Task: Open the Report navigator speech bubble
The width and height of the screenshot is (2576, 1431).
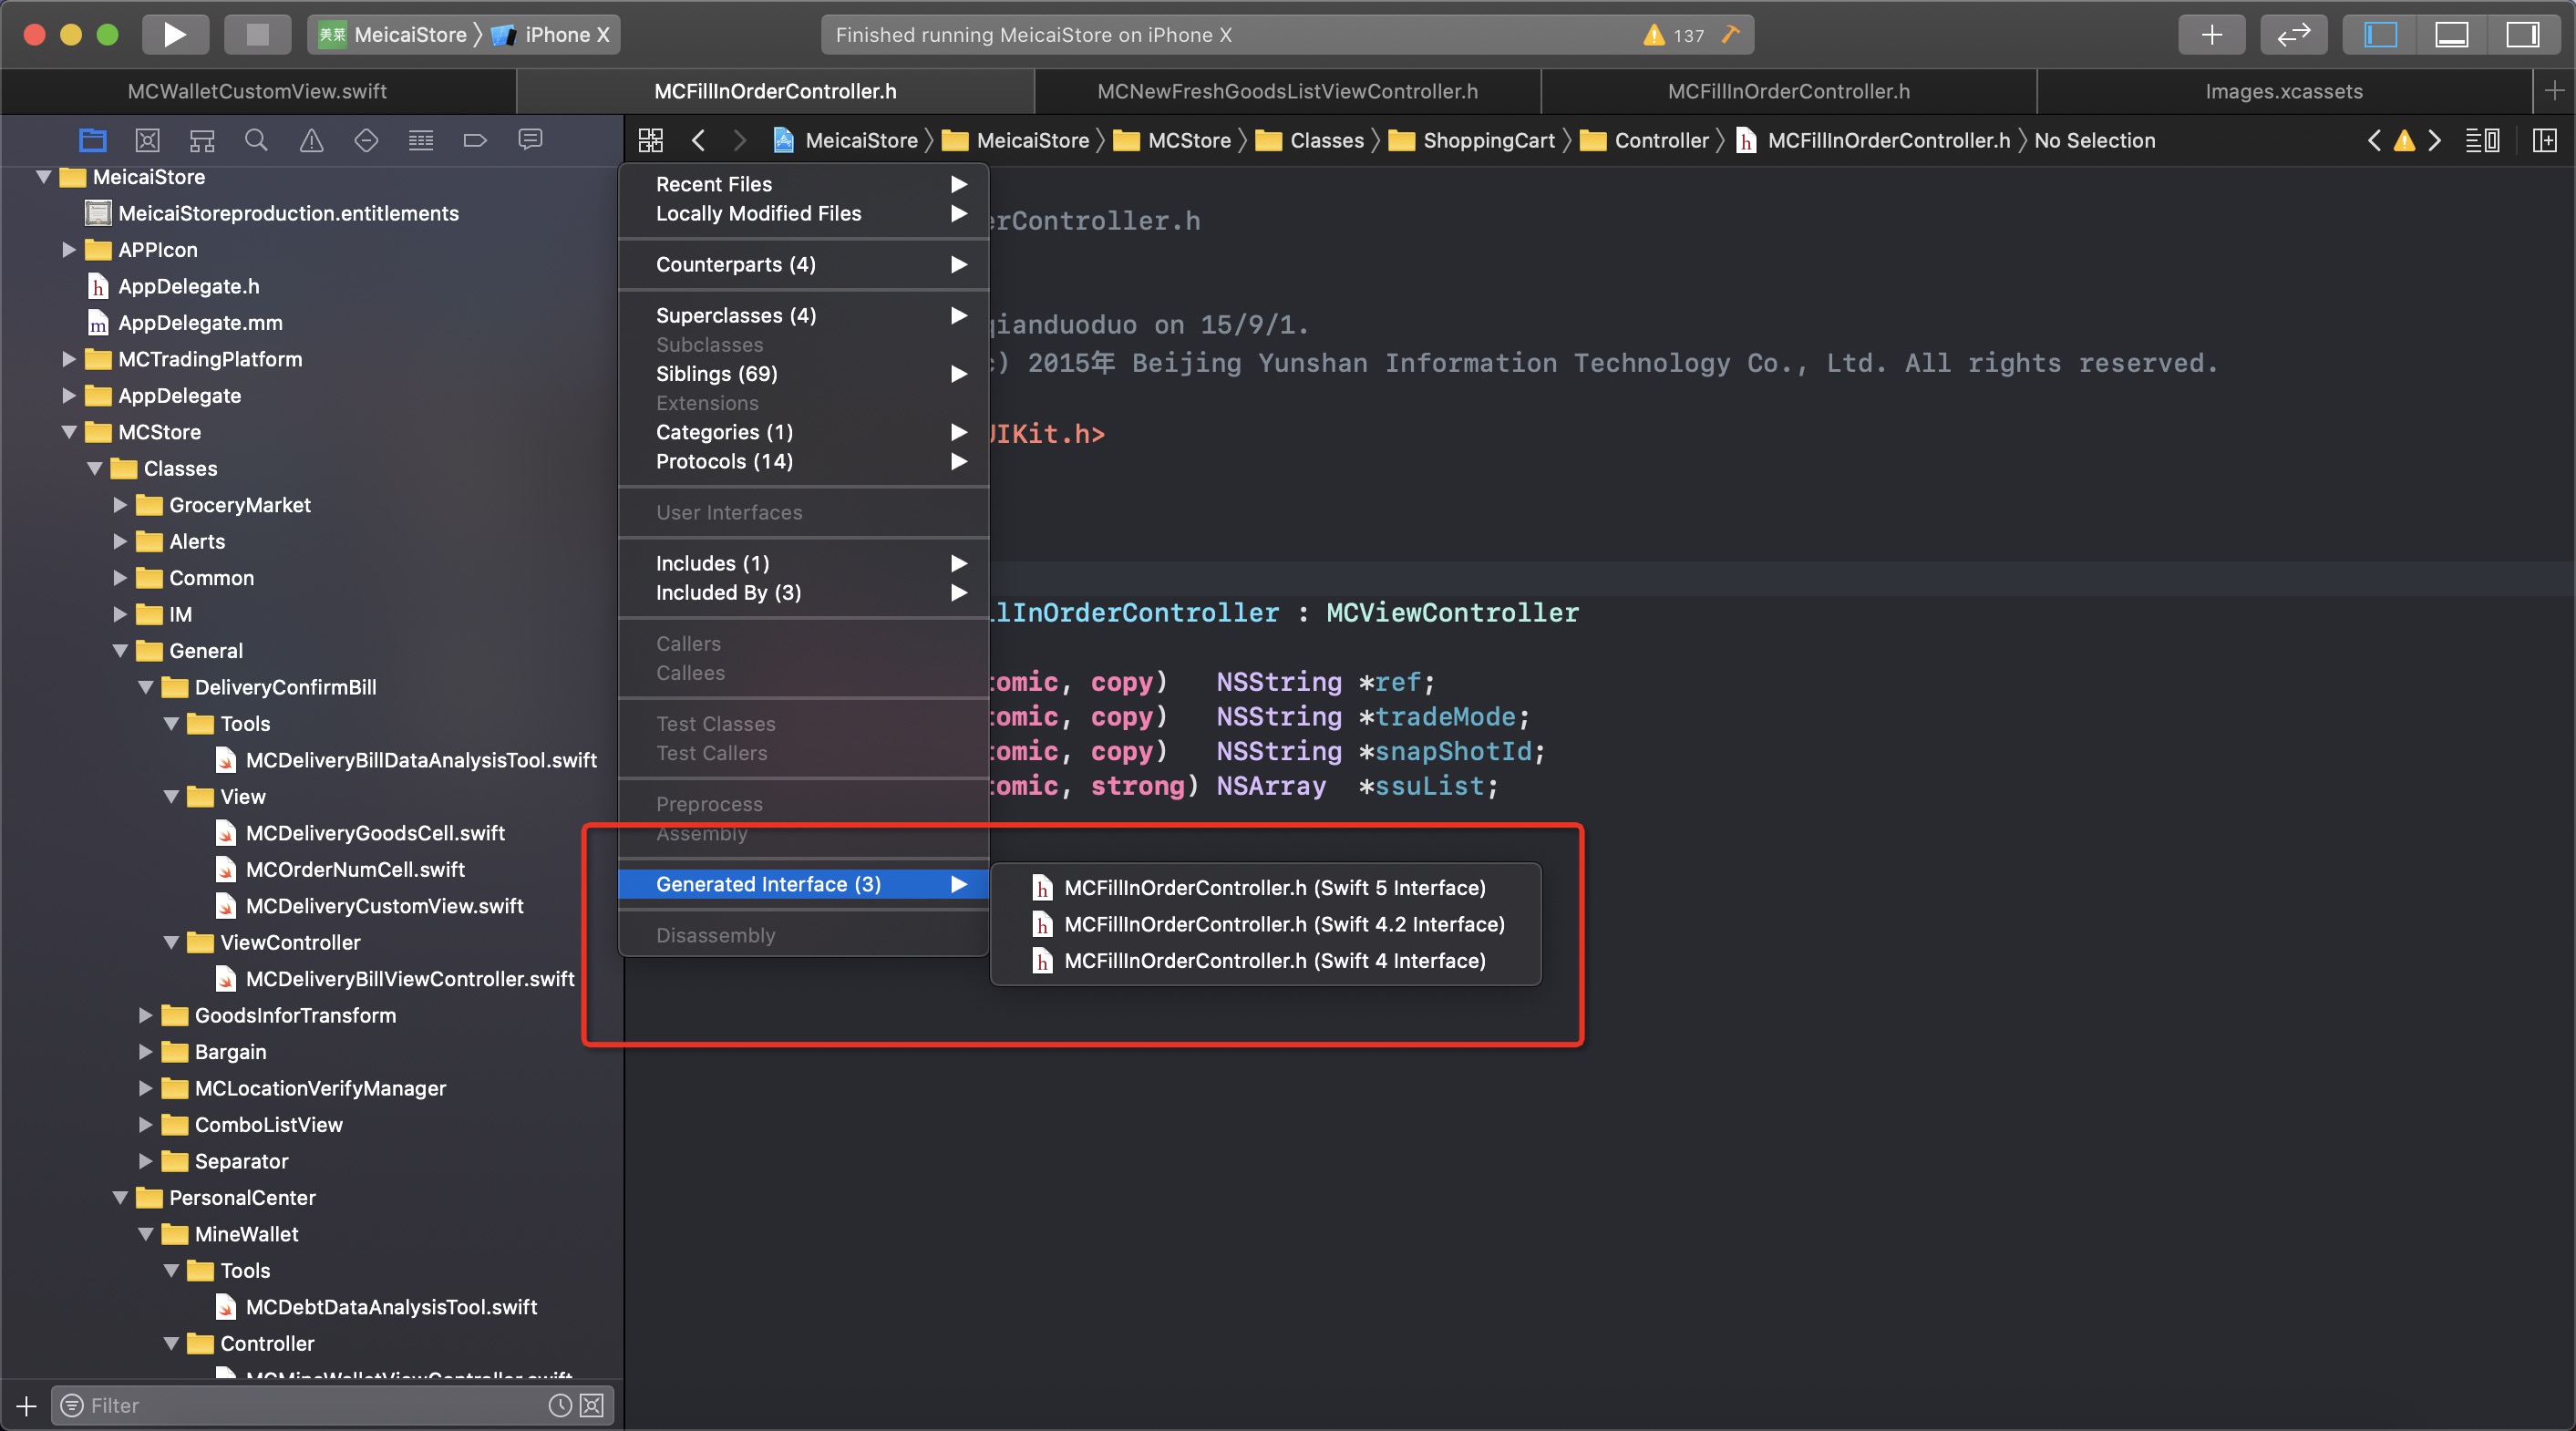Action: (530, 140)
